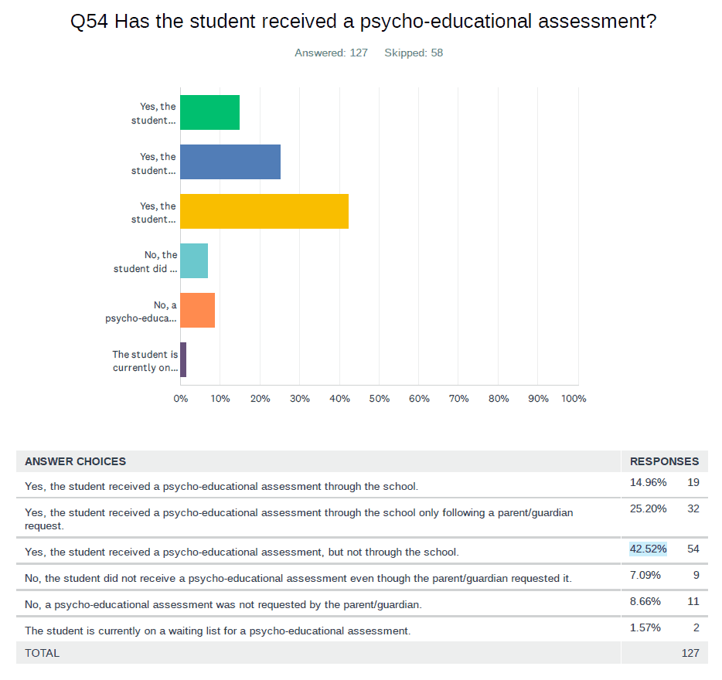Click the Q54 question title
This screenshot has height=680, width=722.
pyautogui.click(x=363, y=22)
